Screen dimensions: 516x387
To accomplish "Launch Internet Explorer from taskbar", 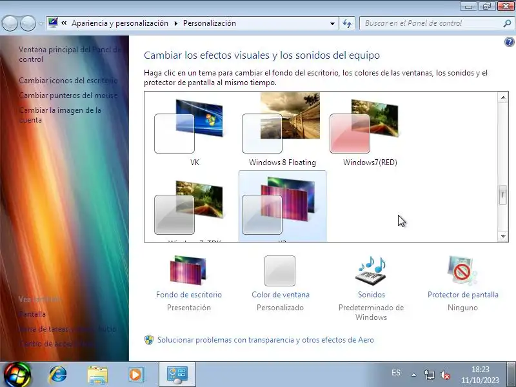I will 57,375.
